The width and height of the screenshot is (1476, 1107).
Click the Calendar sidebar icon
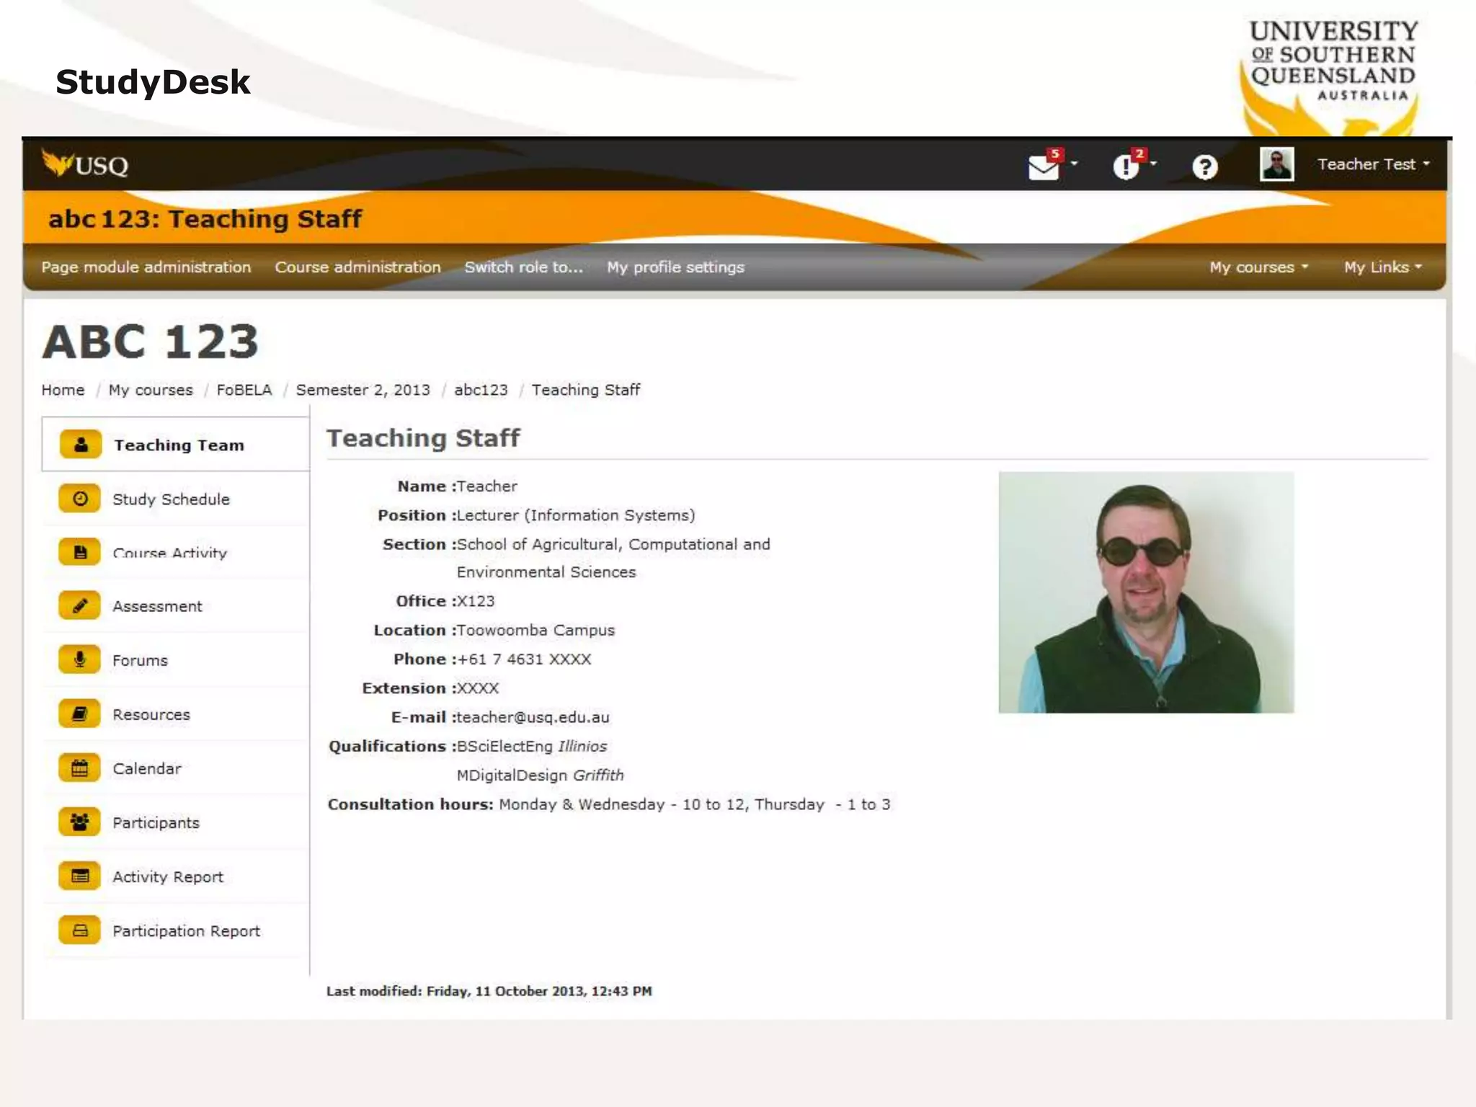[80, 768]
